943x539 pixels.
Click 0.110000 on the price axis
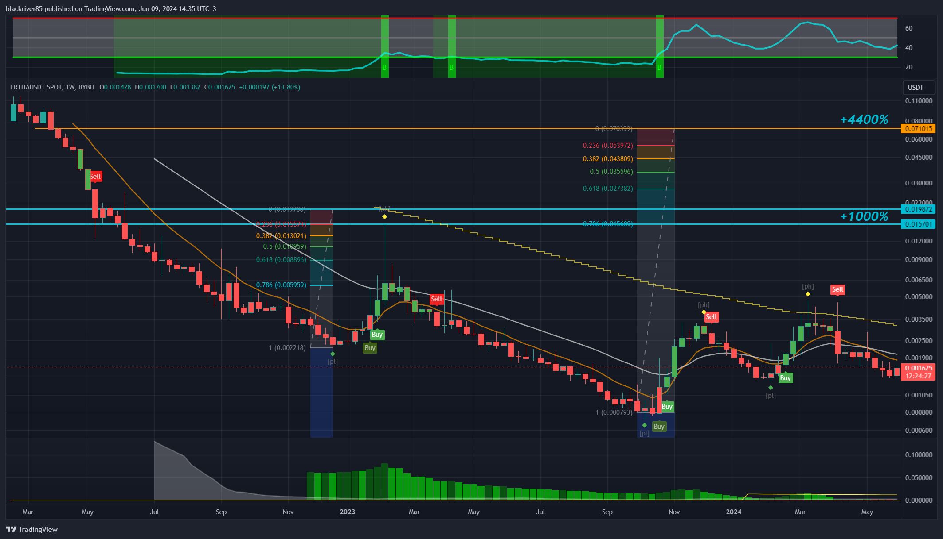click(x=919, y=101)
